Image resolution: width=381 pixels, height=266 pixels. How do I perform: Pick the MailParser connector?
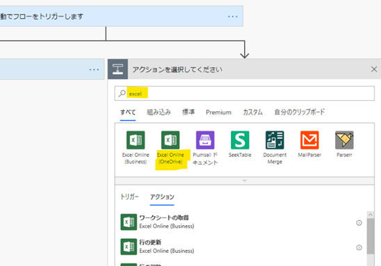click(x=309, y=144)
